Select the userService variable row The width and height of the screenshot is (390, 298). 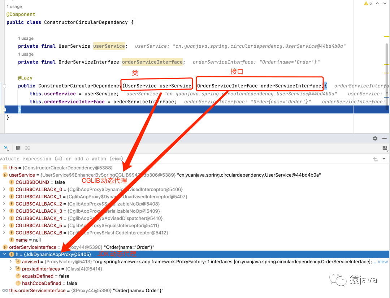(x=22, y=175)
